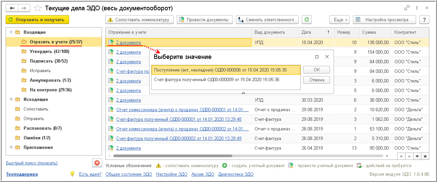Open the Архив ЭДО link
This screenshot has width=437, height=182.
click(x=203, y=174)
